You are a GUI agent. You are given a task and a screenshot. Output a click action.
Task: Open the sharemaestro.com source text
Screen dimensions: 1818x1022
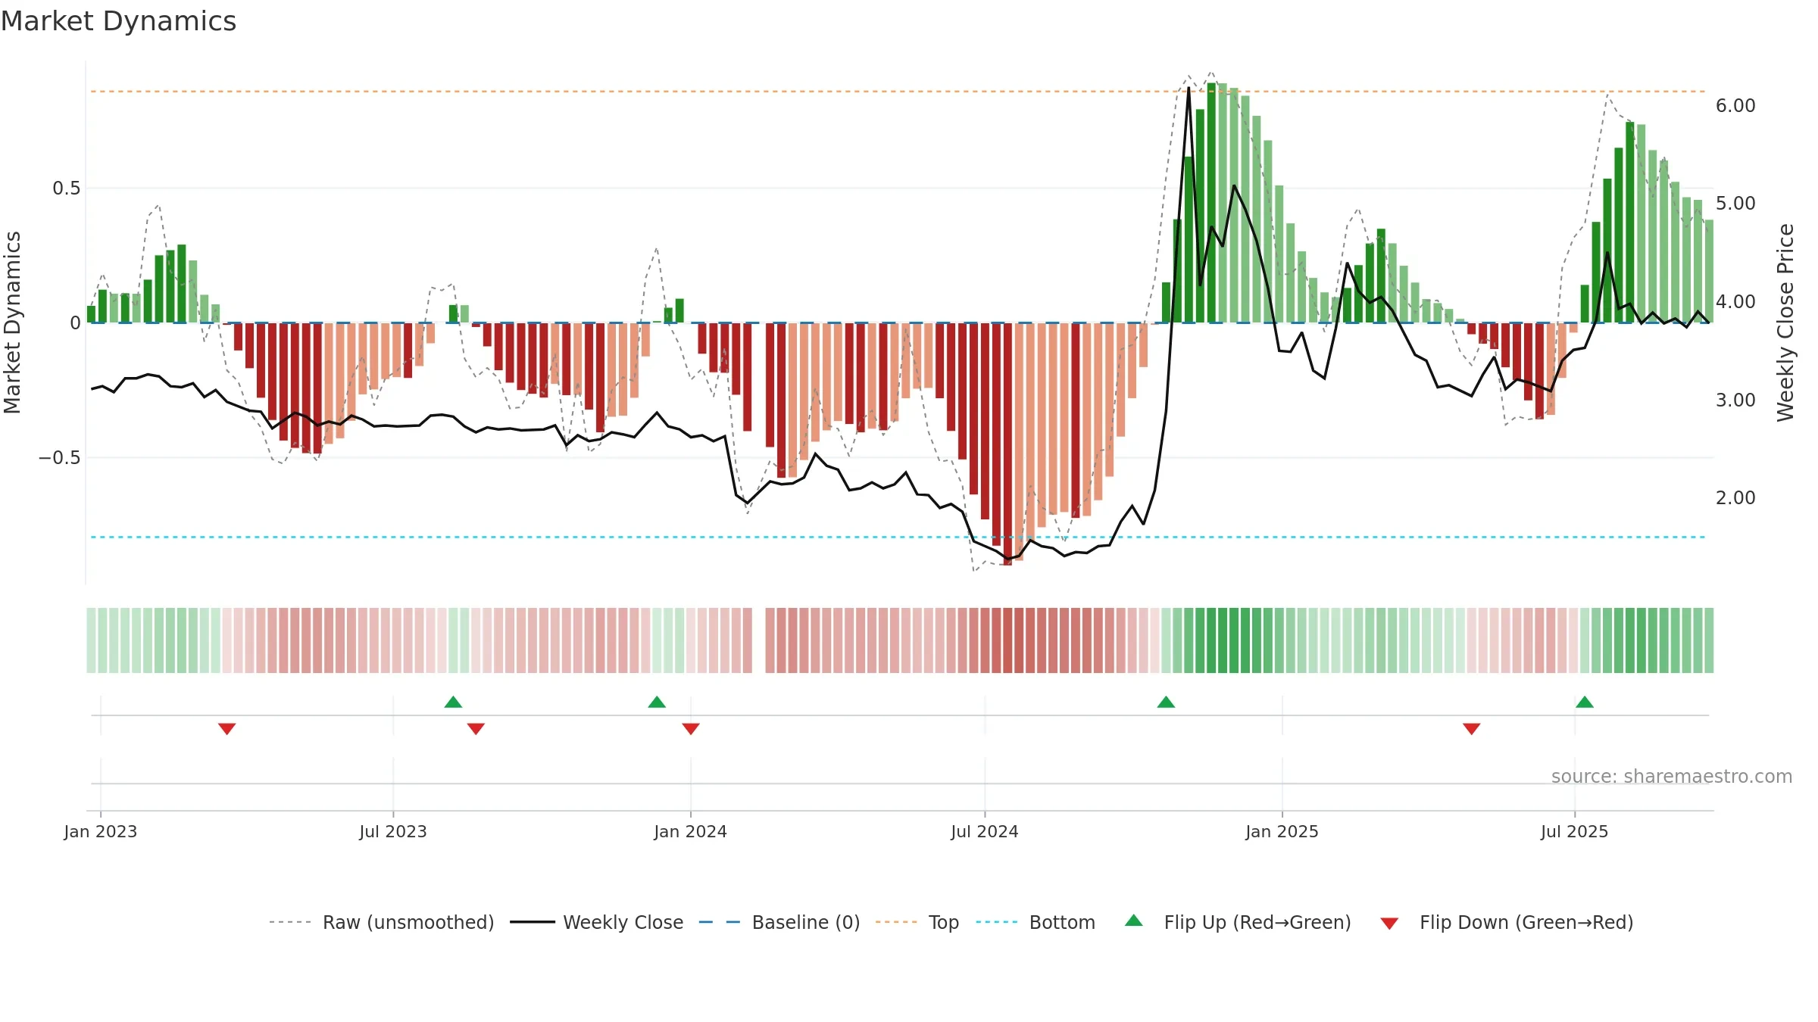[x=1671, y=776]
